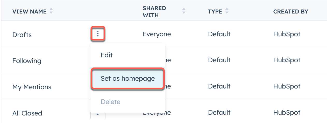Open the My Mentions view
This screenshot has width=327, height=123.
pos(32,87)
